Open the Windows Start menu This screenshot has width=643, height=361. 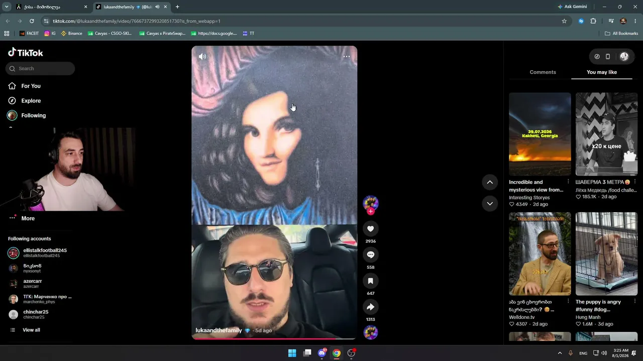click(x=292, y=353)
